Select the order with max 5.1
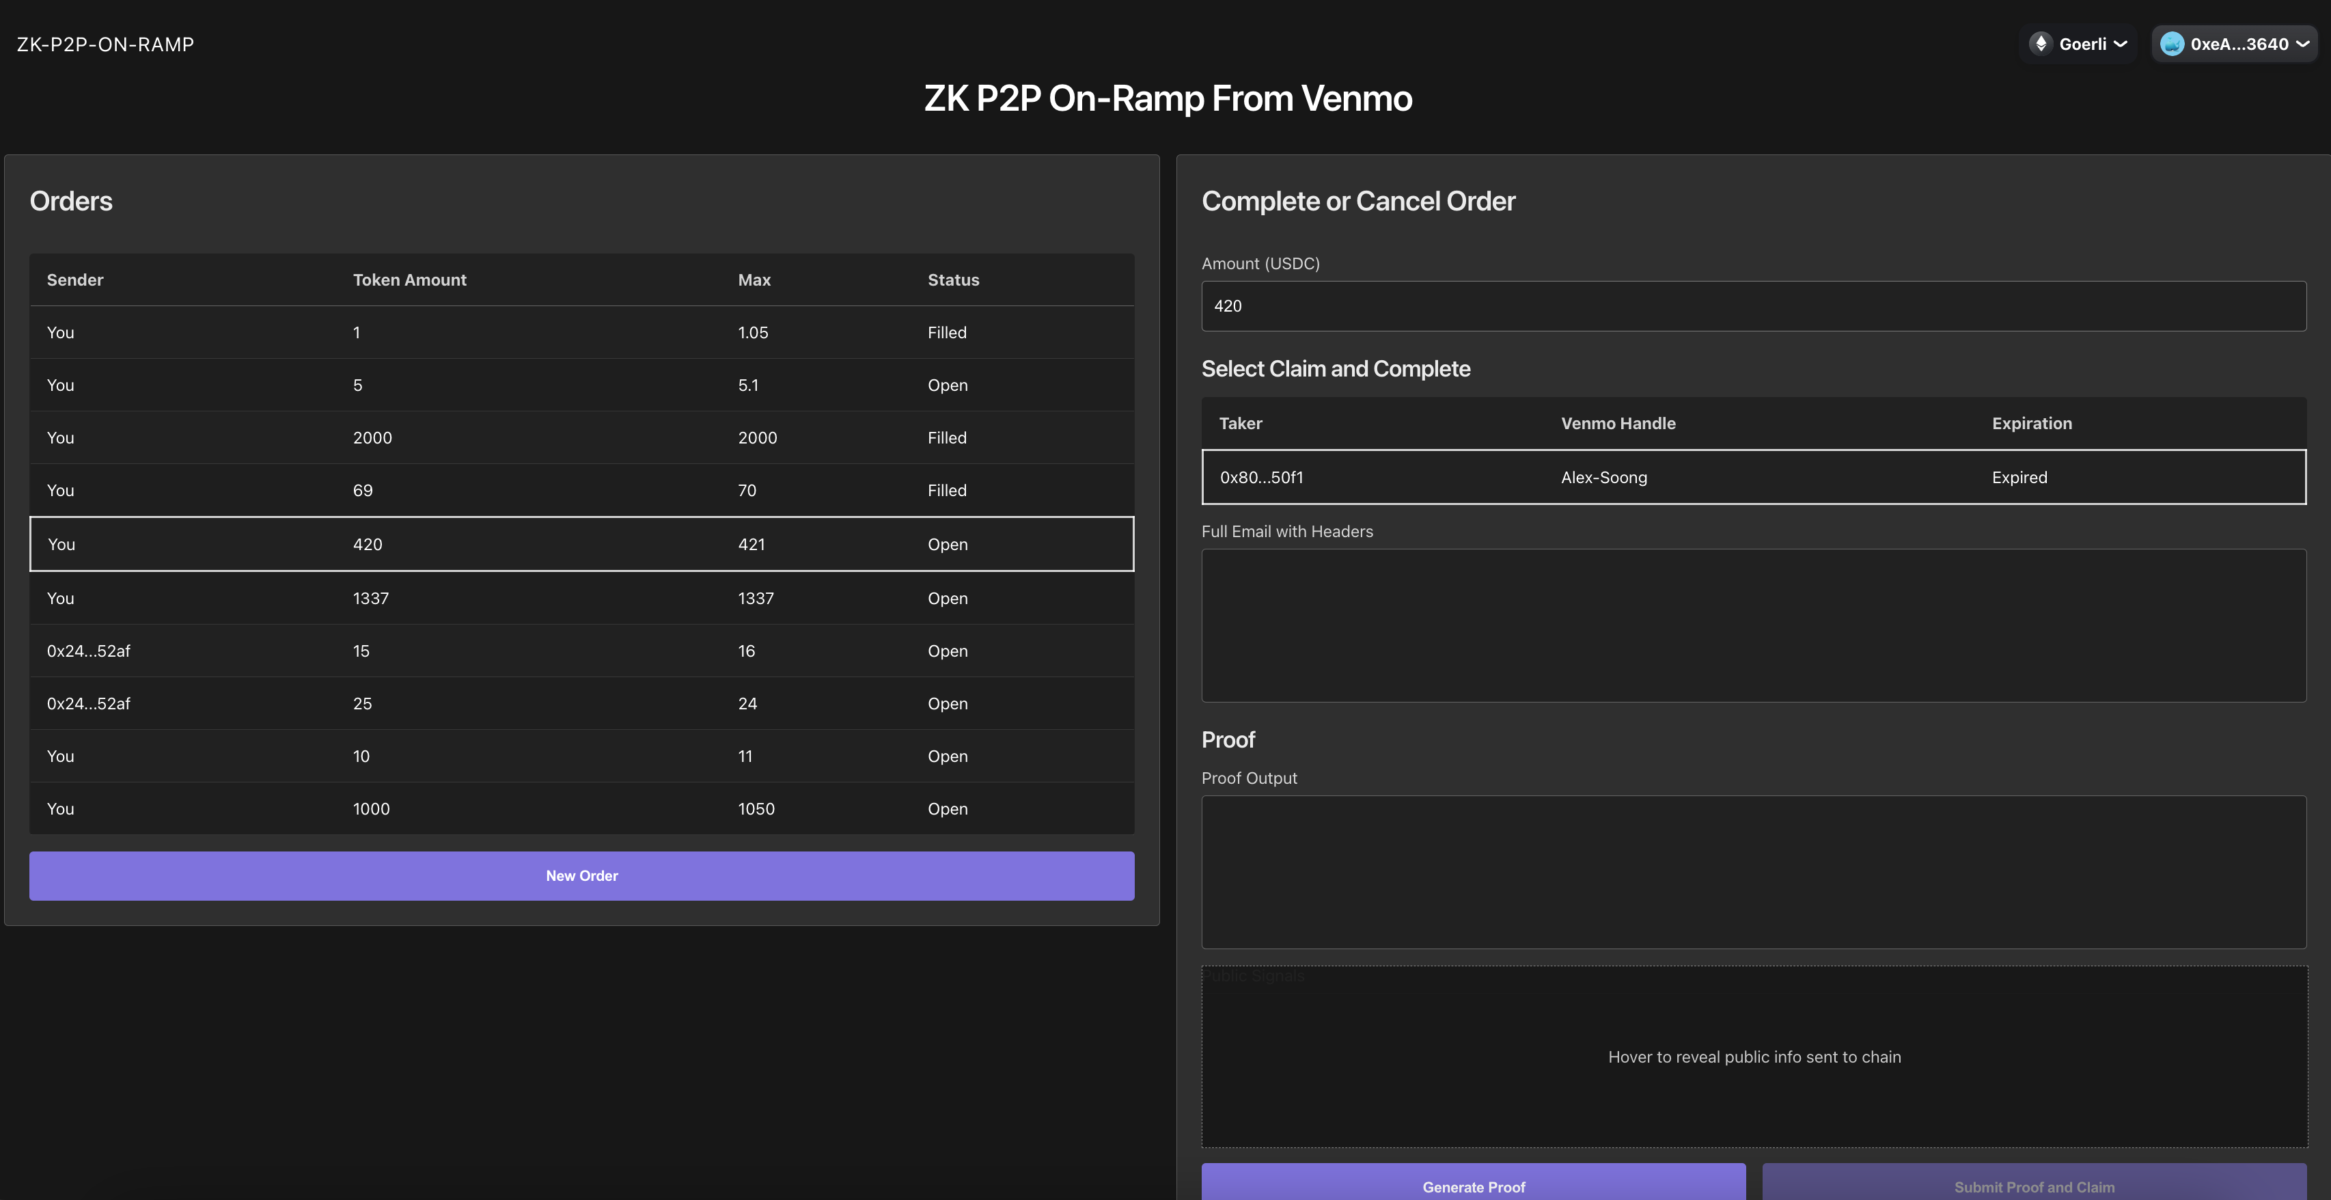2331x1200 pixels. tap(581, 385)
